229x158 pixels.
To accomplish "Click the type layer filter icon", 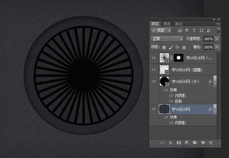I will tap(194, 30).
